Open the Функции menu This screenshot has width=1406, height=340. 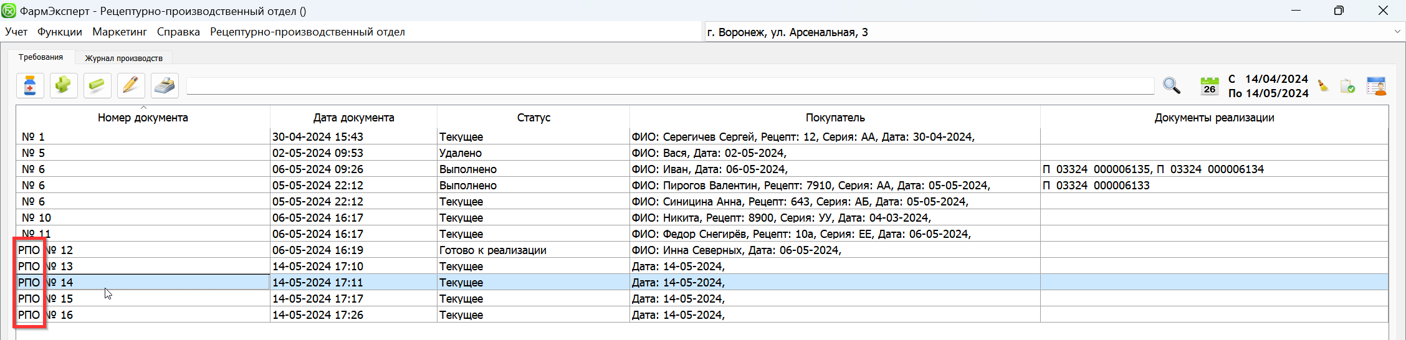tap(59, 32)
